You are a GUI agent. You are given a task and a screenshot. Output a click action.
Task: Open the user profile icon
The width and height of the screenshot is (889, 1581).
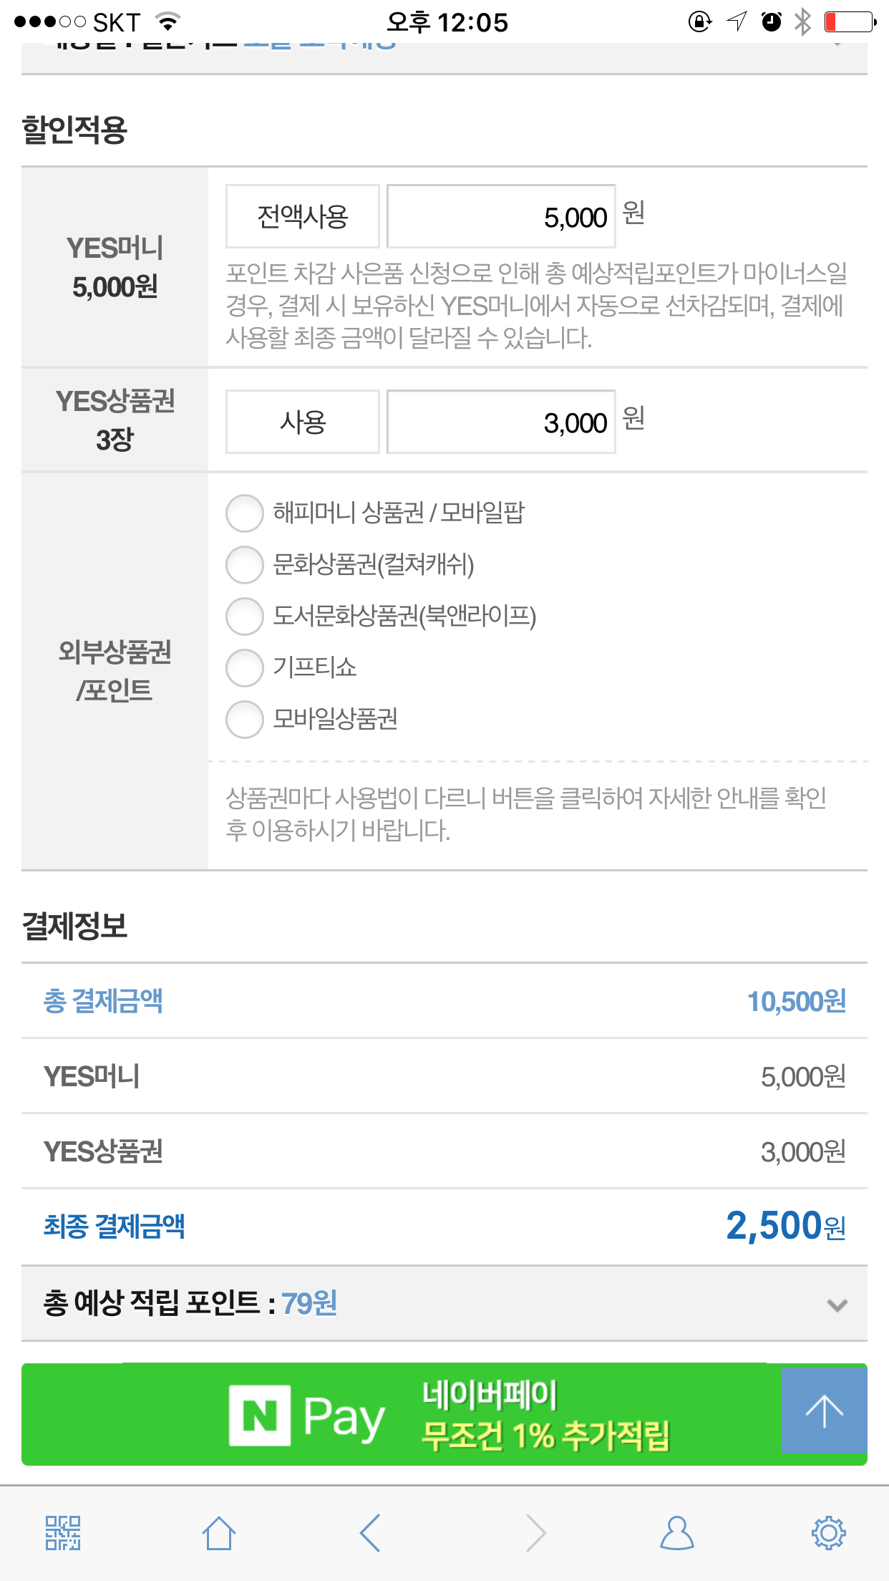(x=676, y=1533)
